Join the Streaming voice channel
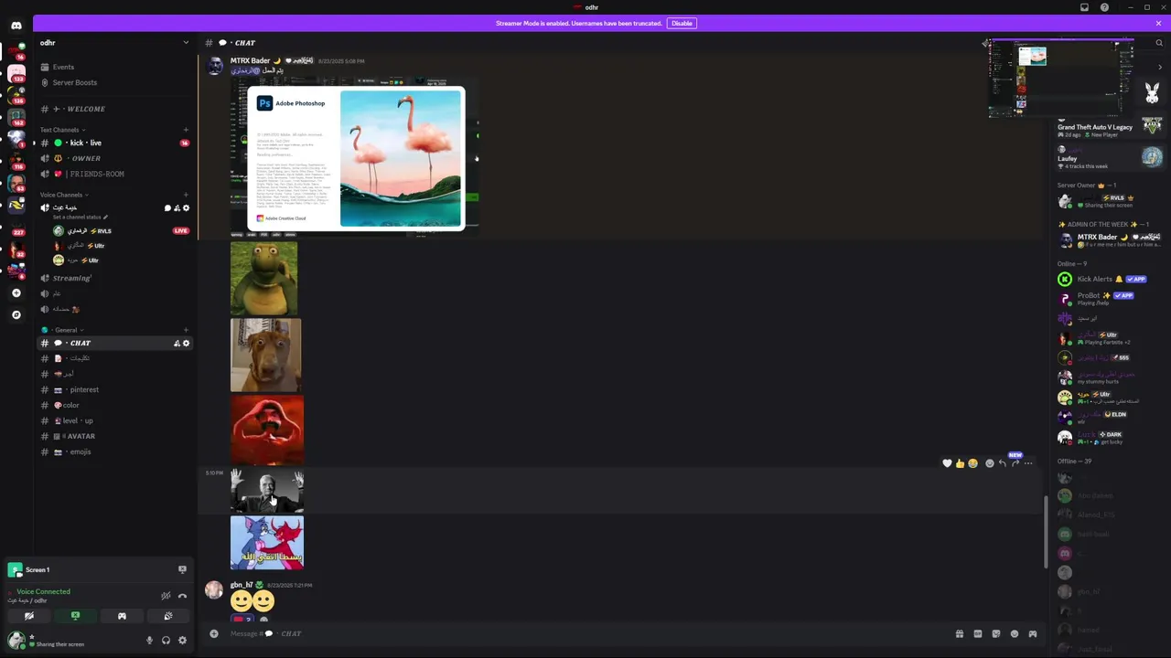Viewport: 1171px width, 658px height. [x=114, y=278]
